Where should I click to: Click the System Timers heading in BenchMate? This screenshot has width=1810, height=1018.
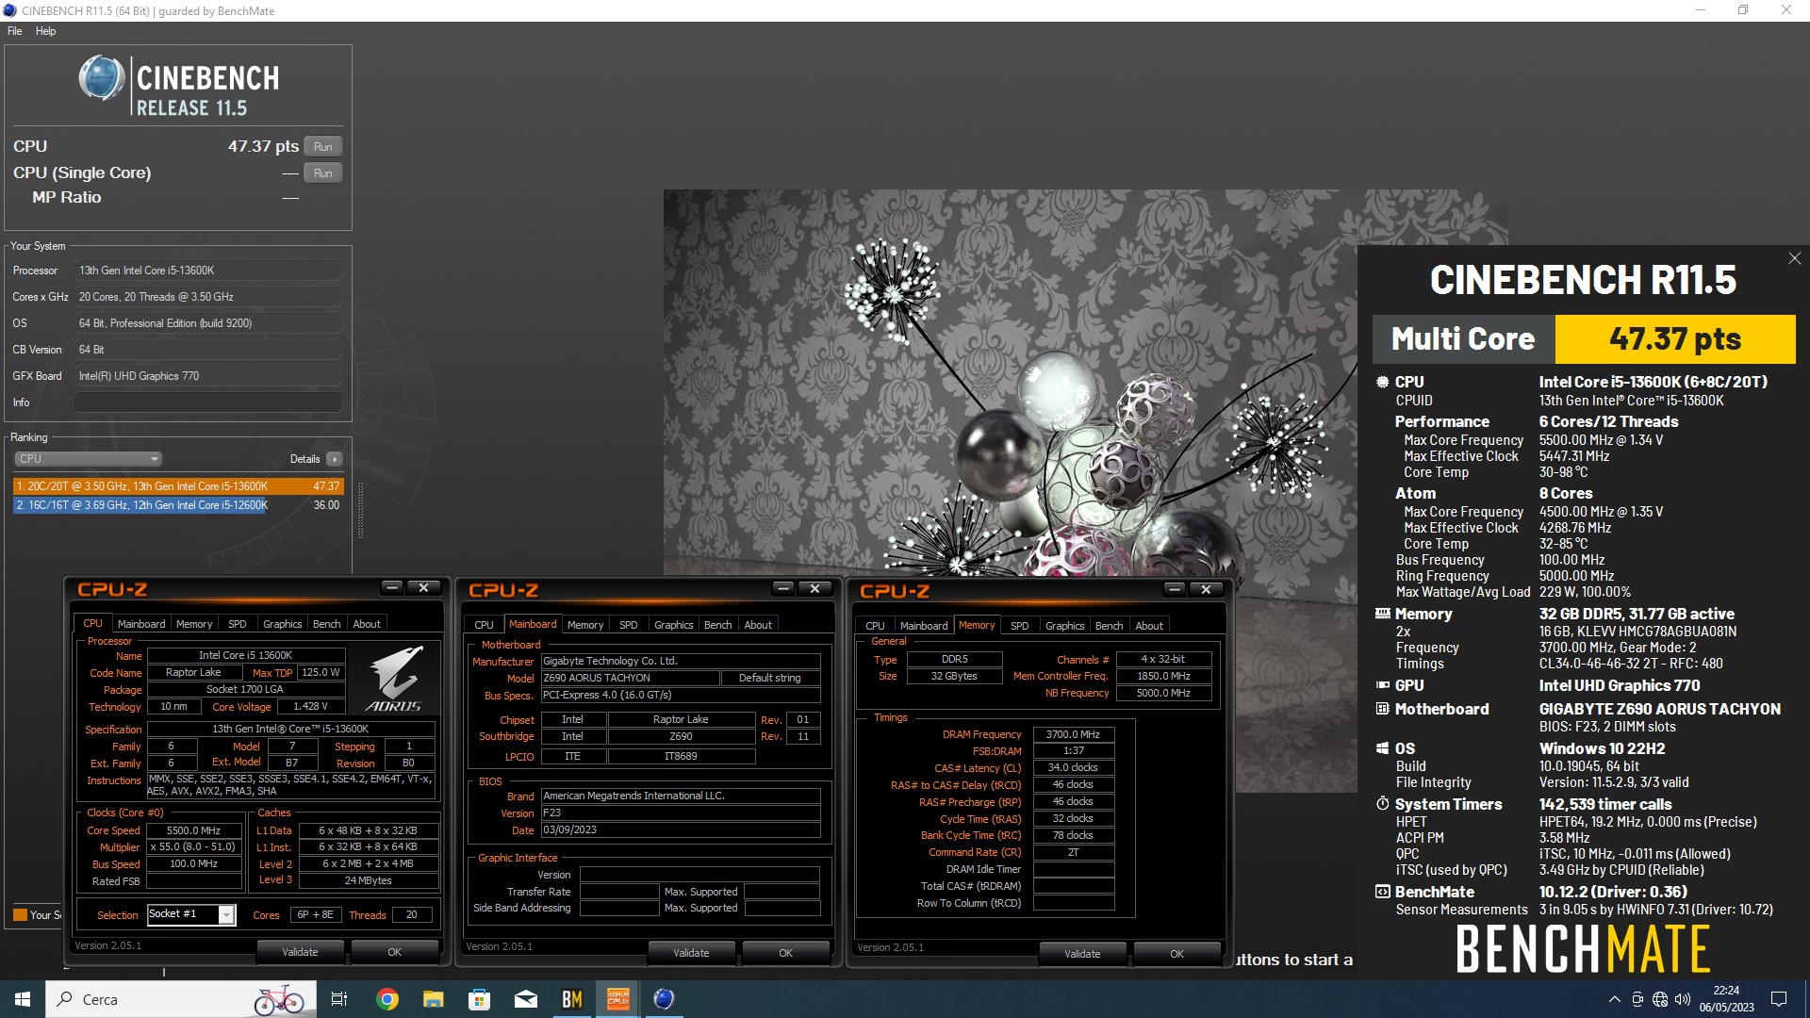(1448, 804)
